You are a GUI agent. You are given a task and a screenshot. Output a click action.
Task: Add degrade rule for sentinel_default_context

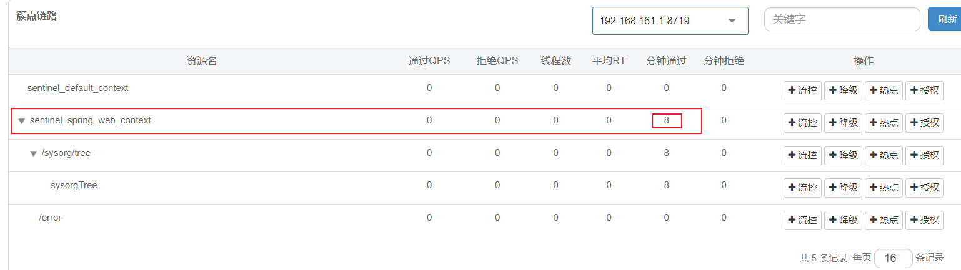click(x=843, y=90)
